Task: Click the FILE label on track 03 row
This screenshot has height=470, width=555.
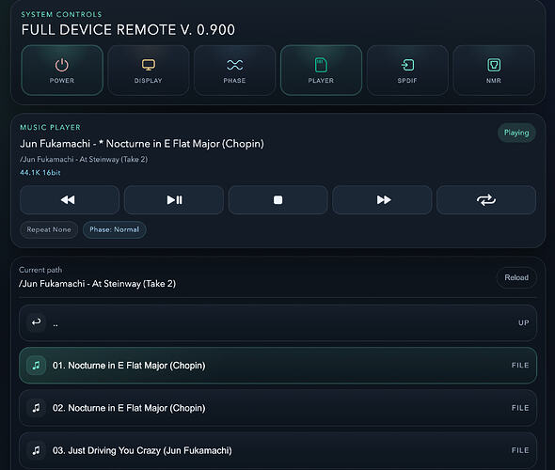Action: (520, 450)
